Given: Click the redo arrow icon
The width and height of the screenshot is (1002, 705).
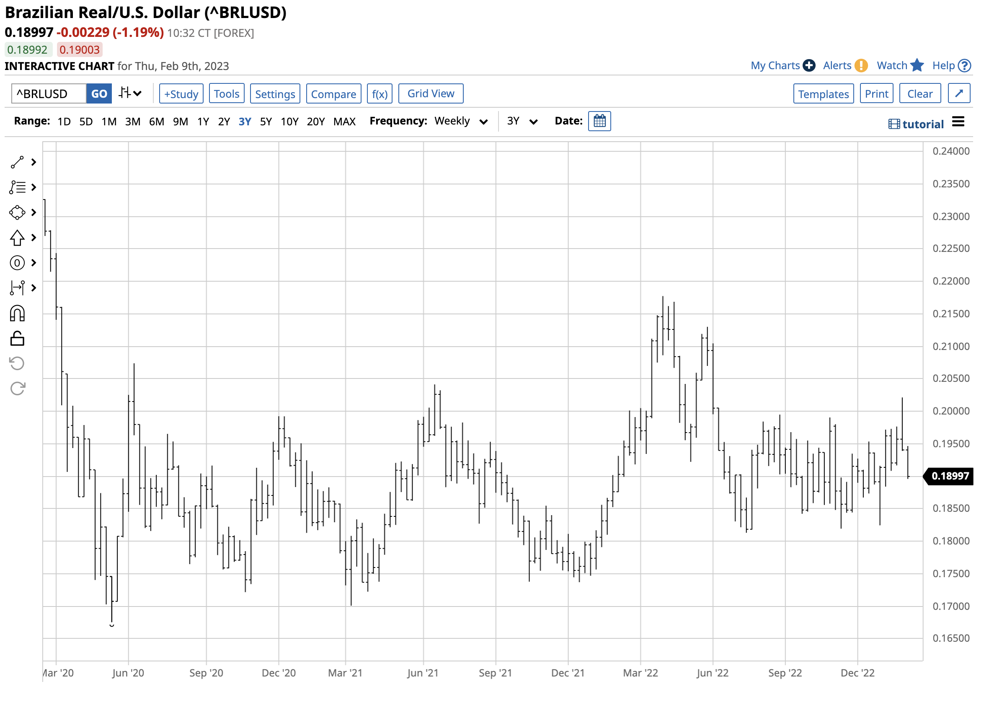Looking at the screenshot, I should pos(17,389).
